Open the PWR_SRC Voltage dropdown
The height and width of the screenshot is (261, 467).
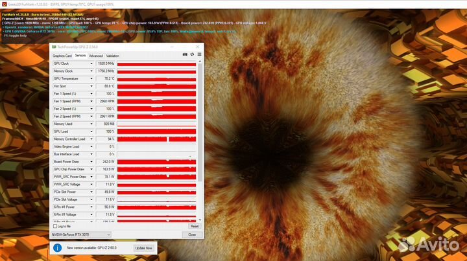coord(91,185)
